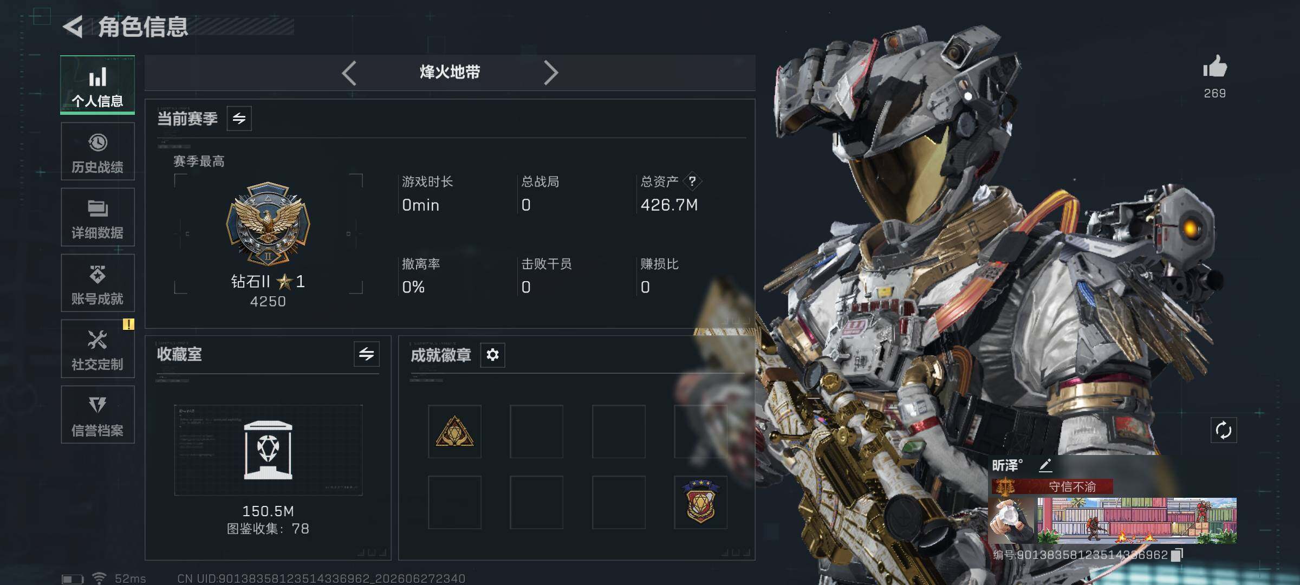This screenshot has width=1300, height=585.
Task: Open the 收藏室 showcase thumbnail
Action: [268, 450]
